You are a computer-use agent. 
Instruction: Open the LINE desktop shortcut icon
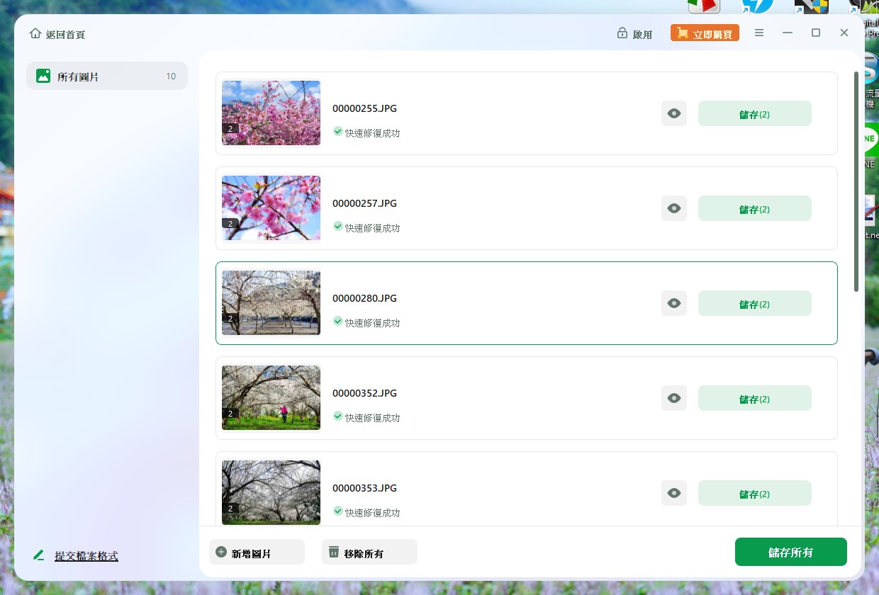[870, 139]
